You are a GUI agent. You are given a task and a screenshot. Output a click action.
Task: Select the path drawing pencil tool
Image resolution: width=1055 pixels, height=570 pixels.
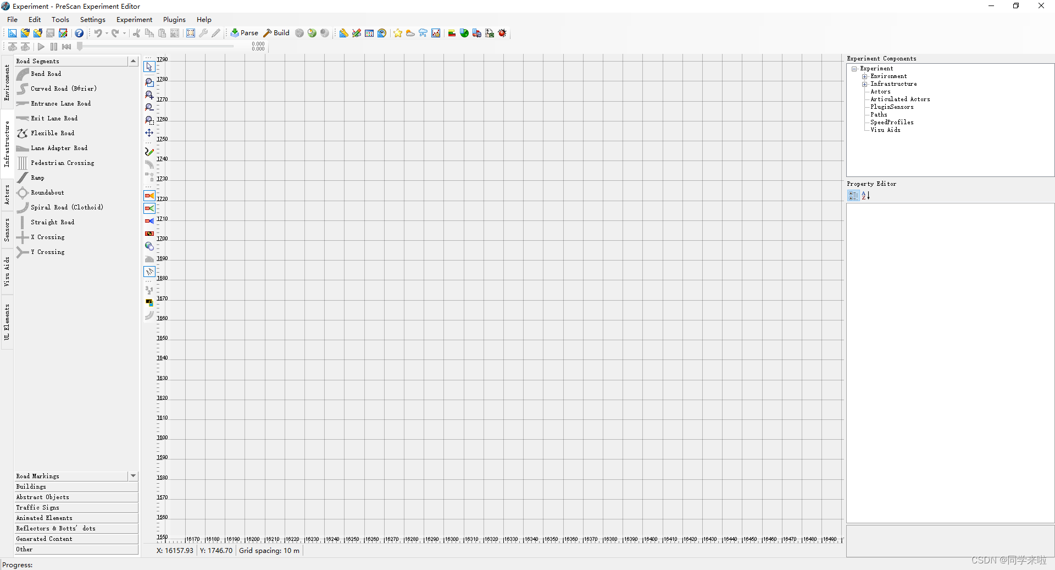click(149, 152)
